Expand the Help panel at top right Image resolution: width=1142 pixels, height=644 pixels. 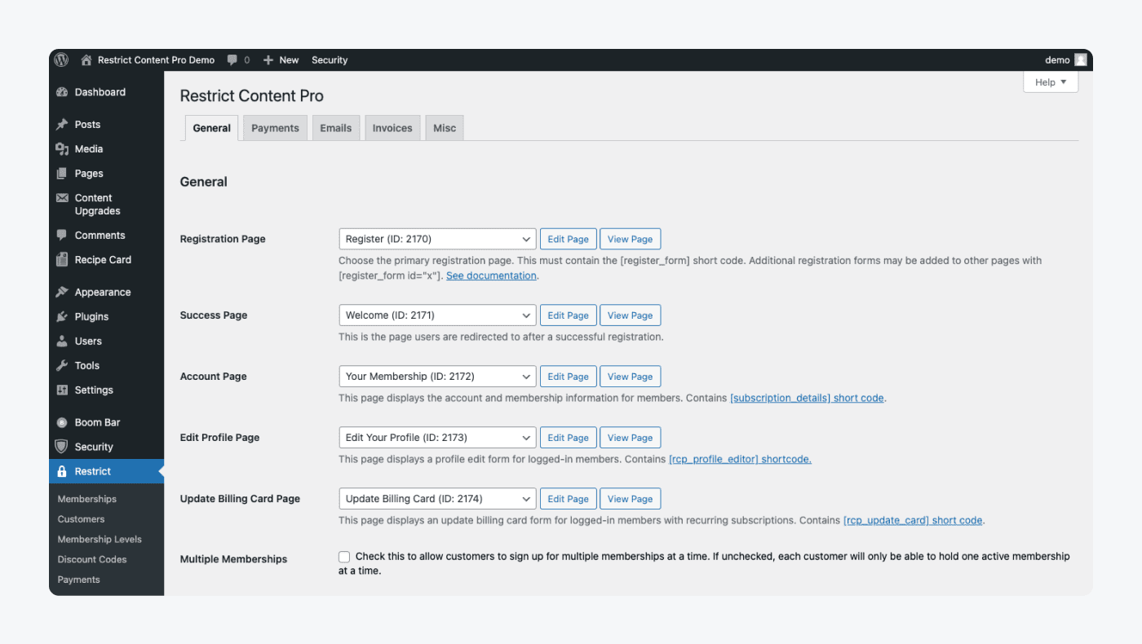click(x=1050, y=82)
